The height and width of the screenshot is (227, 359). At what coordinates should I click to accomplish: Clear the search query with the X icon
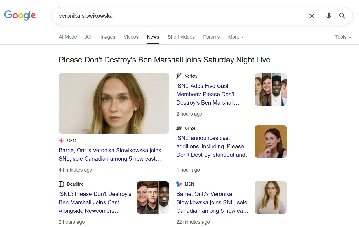coord(311,16)
